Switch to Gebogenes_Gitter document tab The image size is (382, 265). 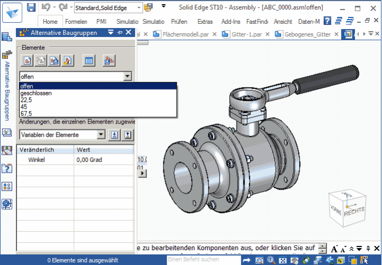click(x=303, y=34)
